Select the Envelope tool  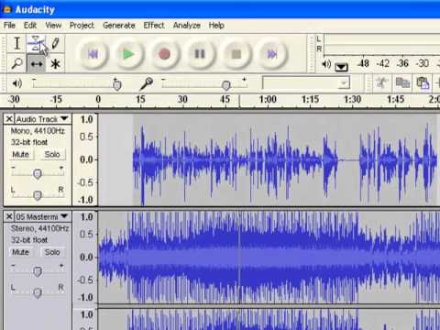point(36,43)
